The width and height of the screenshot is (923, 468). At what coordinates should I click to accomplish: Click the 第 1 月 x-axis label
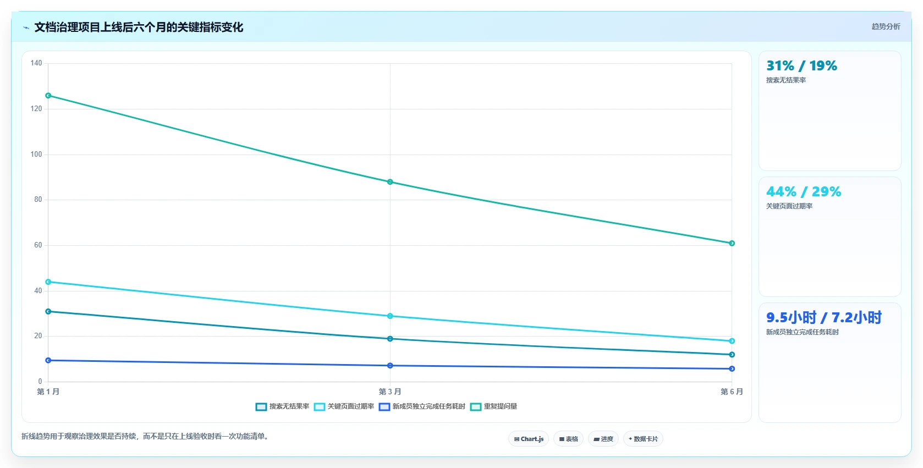tap(48, 392)
